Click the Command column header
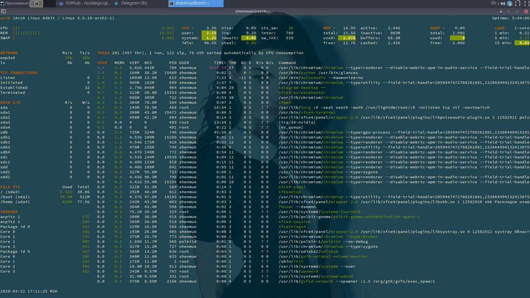This screenshot has width=530, height=298. 287,63
